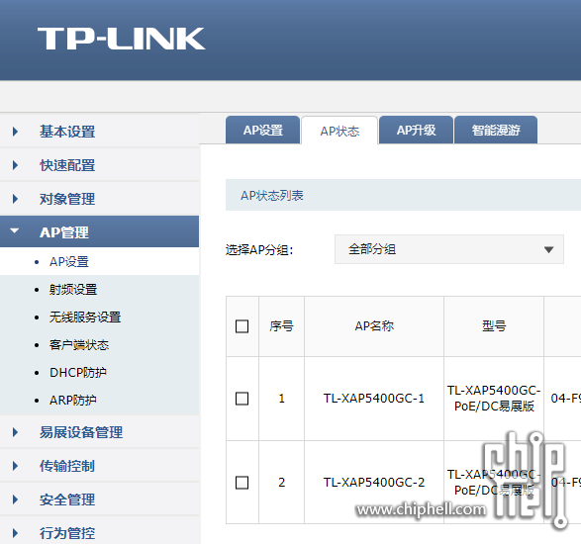
Task: Switch to the AP设置 tab
Action: pos(262,130)
